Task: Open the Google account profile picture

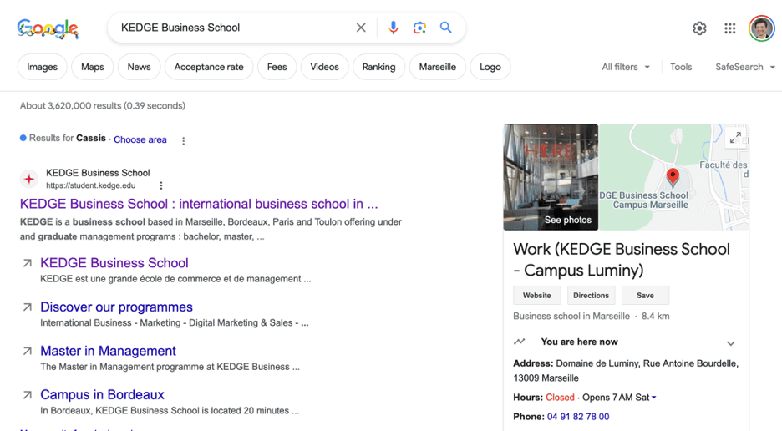Action: coord(761,28)
